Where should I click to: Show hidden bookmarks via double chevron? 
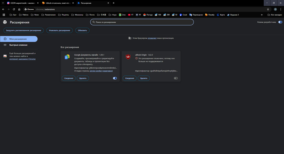[262, 15]
